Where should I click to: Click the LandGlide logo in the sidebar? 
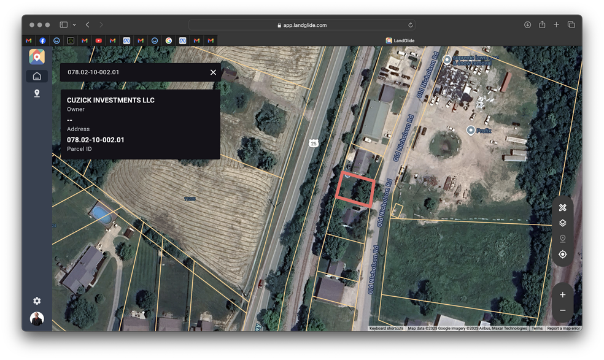pos(37,57)
